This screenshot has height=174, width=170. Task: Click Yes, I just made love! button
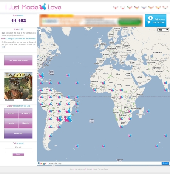(x=18, y=60)
